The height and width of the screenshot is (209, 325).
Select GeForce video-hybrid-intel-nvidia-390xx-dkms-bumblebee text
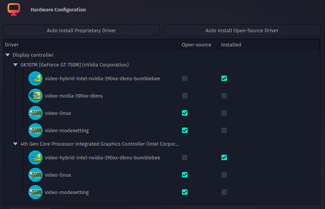(x=102, y=79)
